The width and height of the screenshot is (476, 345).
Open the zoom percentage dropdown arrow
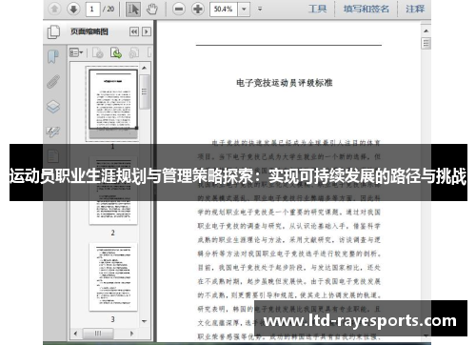click(244, 10)
